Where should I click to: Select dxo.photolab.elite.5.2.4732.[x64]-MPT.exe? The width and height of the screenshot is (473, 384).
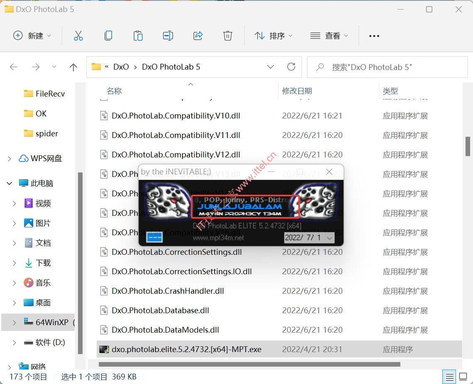(279, 349)
